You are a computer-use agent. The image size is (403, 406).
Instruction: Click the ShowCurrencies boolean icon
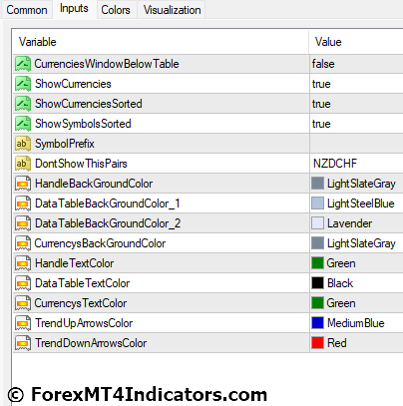[x=23, y=84]
